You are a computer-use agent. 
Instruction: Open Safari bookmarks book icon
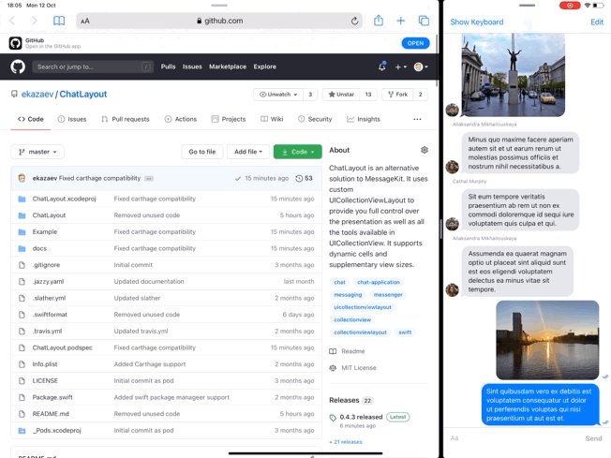coord(59,21)
